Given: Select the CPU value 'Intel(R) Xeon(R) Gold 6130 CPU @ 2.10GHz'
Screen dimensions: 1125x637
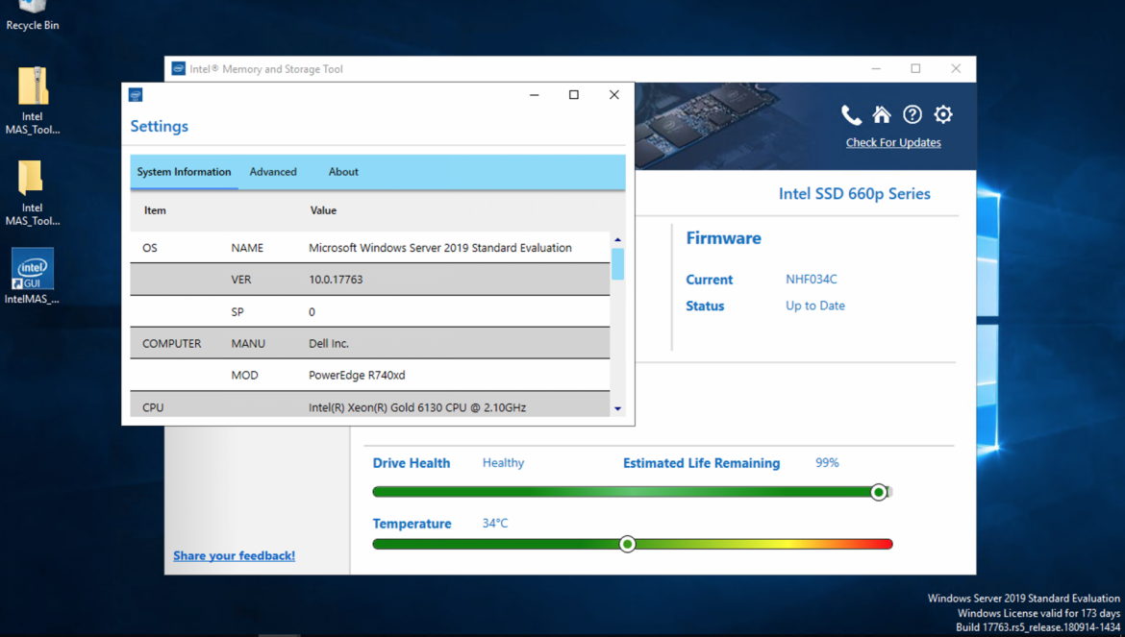Looking at the screenshot, I should [417, 407].
